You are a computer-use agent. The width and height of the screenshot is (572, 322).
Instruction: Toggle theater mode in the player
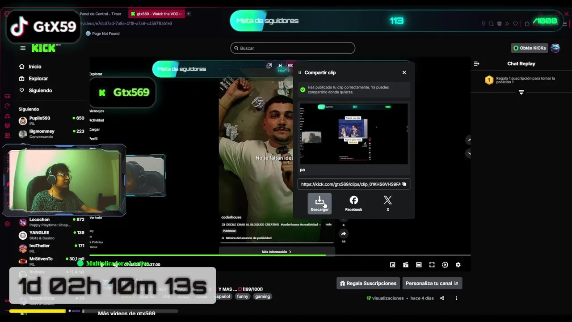pyautogui.click(x=419, y=265)
